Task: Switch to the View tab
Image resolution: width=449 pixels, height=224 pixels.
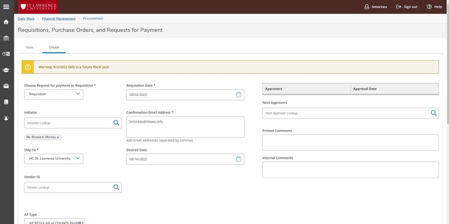Action: (29, 47)
